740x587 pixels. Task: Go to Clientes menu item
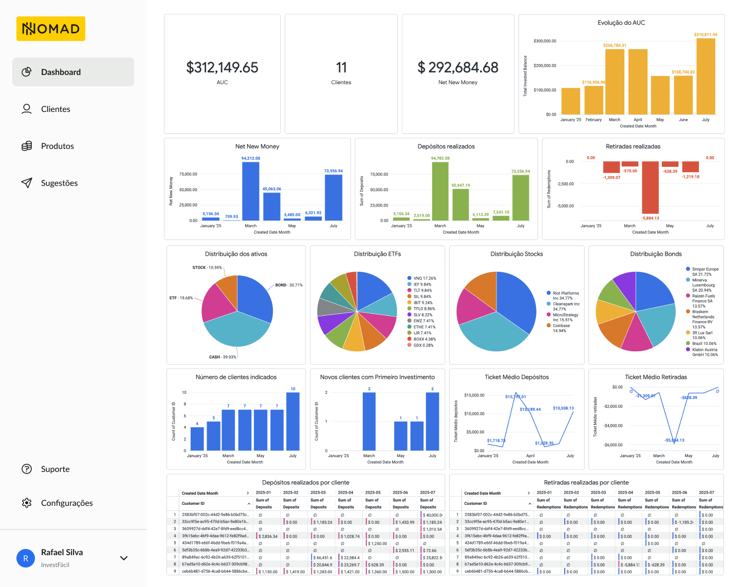pos(73,109)
